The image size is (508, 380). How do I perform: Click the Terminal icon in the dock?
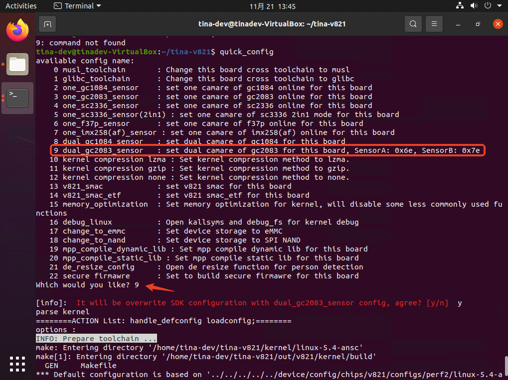pyautogui.click(x=17, y=97)
